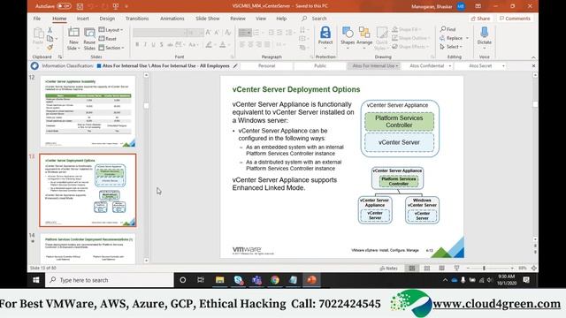This screenshot has height=318, width=566.
Task: Switch to Reading view icon
Action: pyautogui.click(x=442, y=269)
